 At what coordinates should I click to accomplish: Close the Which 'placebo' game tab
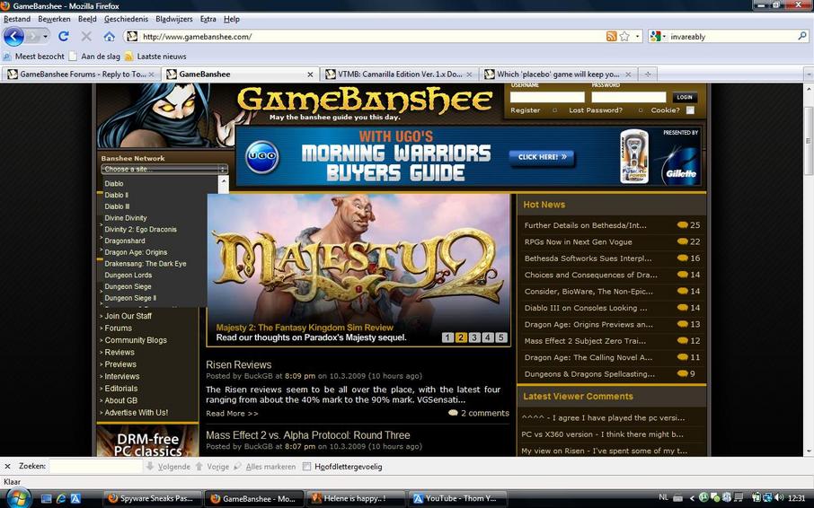(x=628, y=74)
